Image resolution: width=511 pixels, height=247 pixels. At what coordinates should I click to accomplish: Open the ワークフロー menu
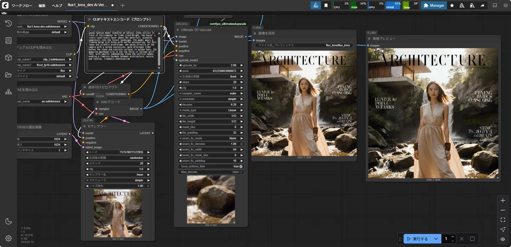point(22,6)
